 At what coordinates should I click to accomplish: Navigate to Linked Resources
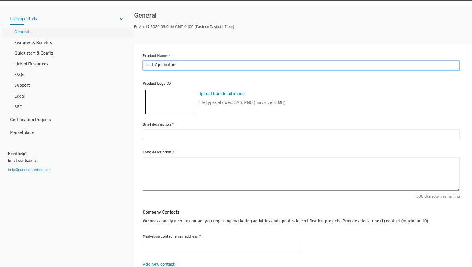point(31,64)
